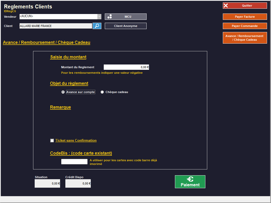Click the Situation amount field
Viewport: 271px width, 203px height.
(47, 183)
